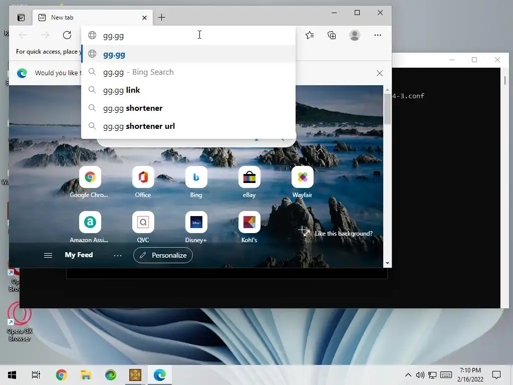The height and width of the screenshot is (385, 513).
Task: Open the user profile avatar
Action: pos(355,35)
